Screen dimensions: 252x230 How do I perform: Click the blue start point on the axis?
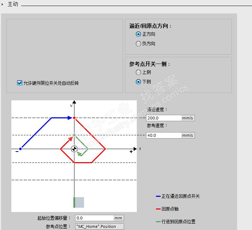[21, 149]
